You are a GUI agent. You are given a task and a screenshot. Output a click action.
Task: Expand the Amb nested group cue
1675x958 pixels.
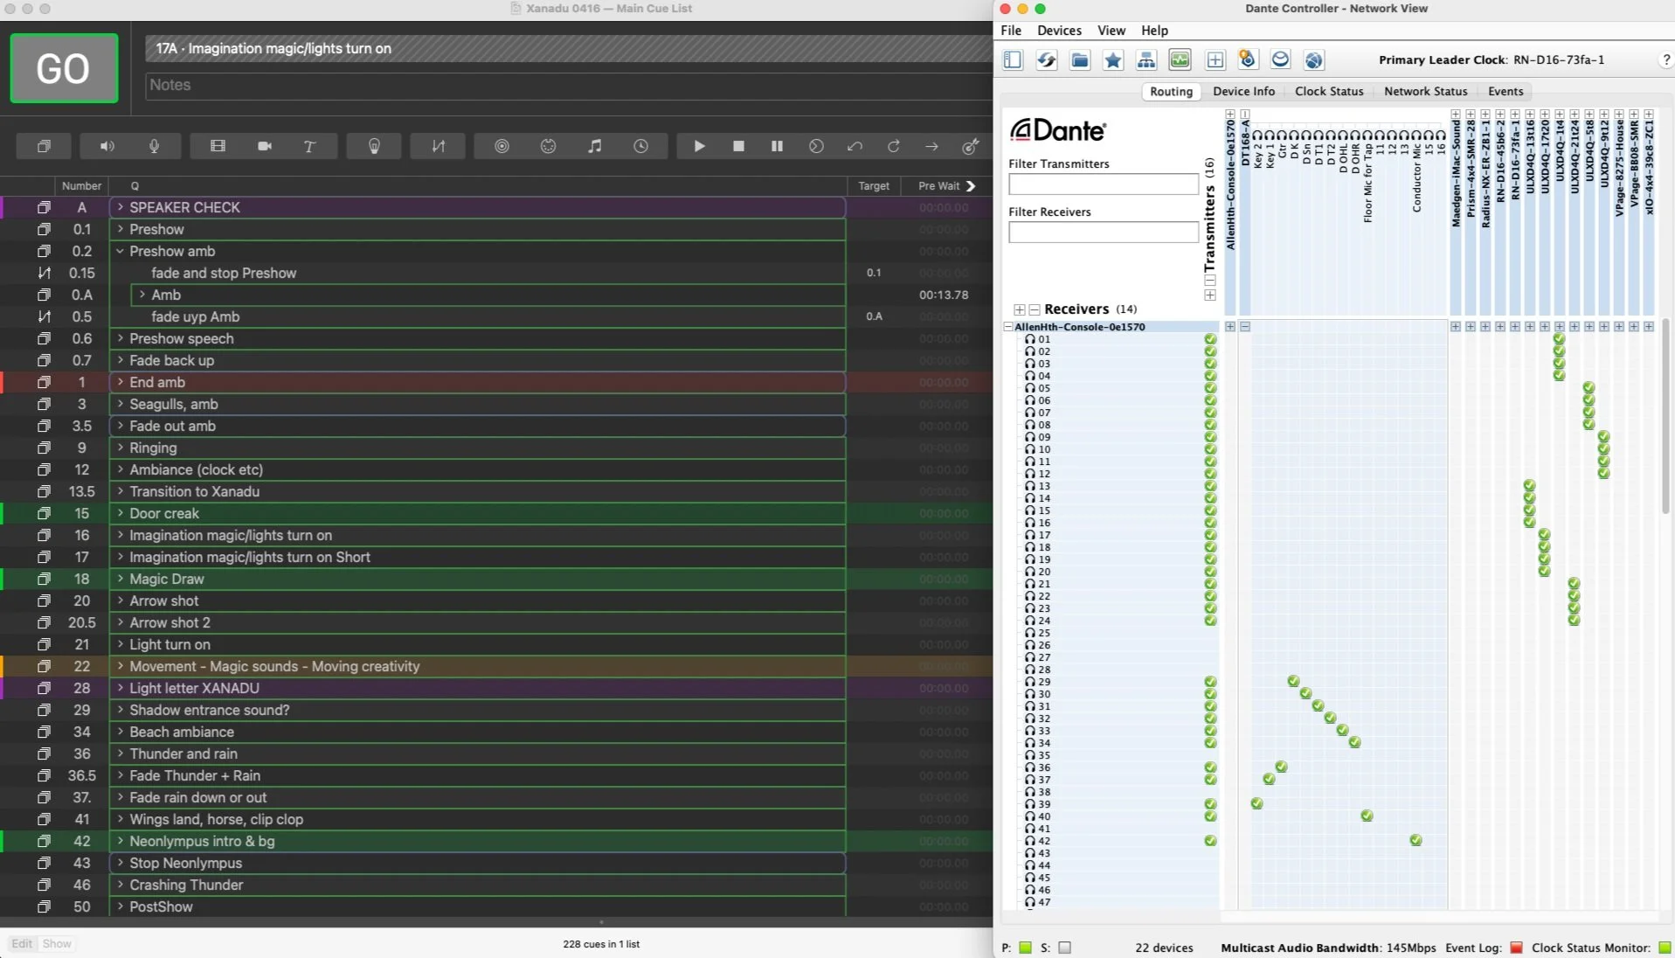click(x=142, y=295)
